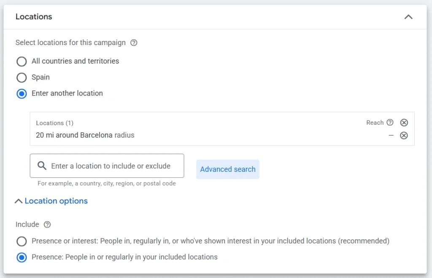Show help for the Include setting
The height and width of the screenshot is (278, 432).
pyautogui.click(x=47, y=225)
